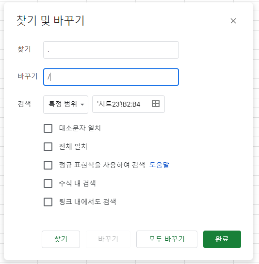Check the 전체 일치 option

click(48, 147)
